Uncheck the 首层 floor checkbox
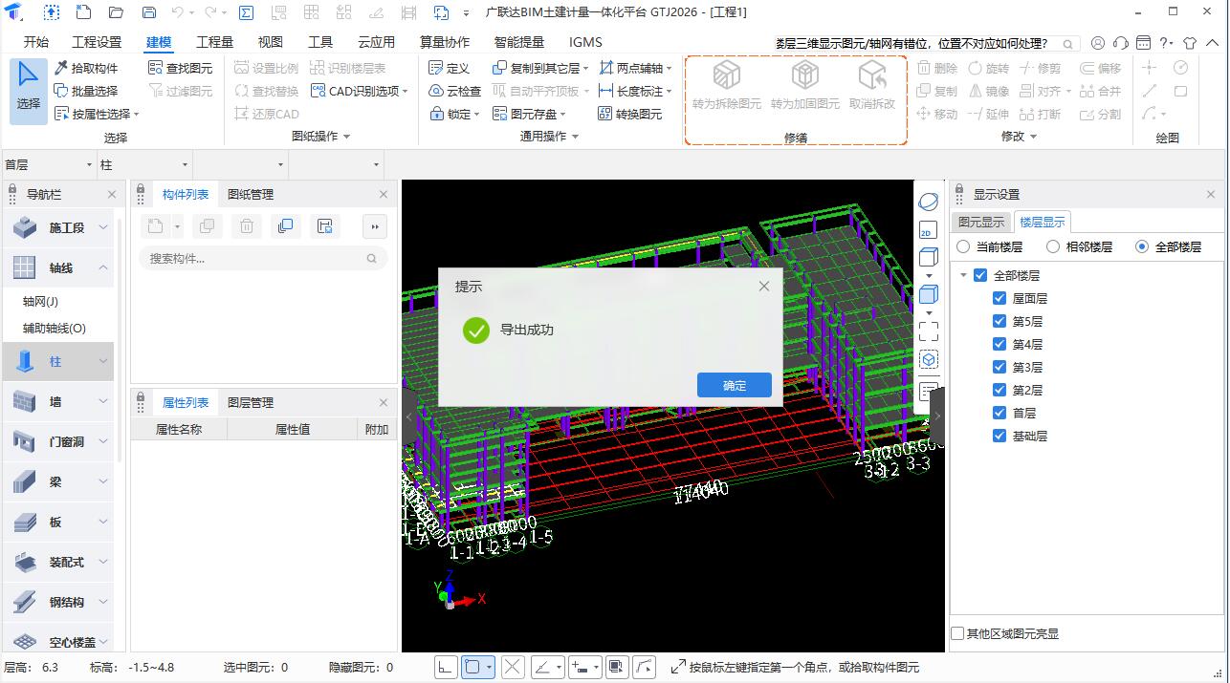Viewport: 1230px width, 683px height. (999, 413)
